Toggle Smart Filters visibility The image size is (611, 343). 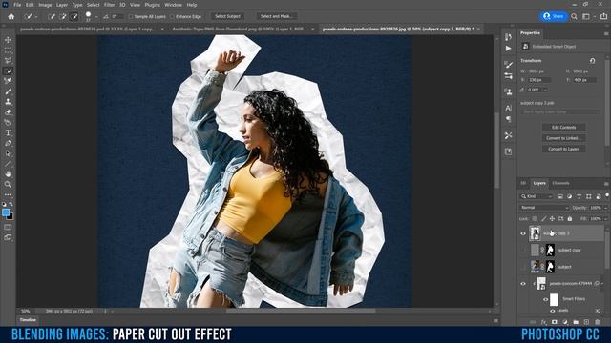[546, 299]
